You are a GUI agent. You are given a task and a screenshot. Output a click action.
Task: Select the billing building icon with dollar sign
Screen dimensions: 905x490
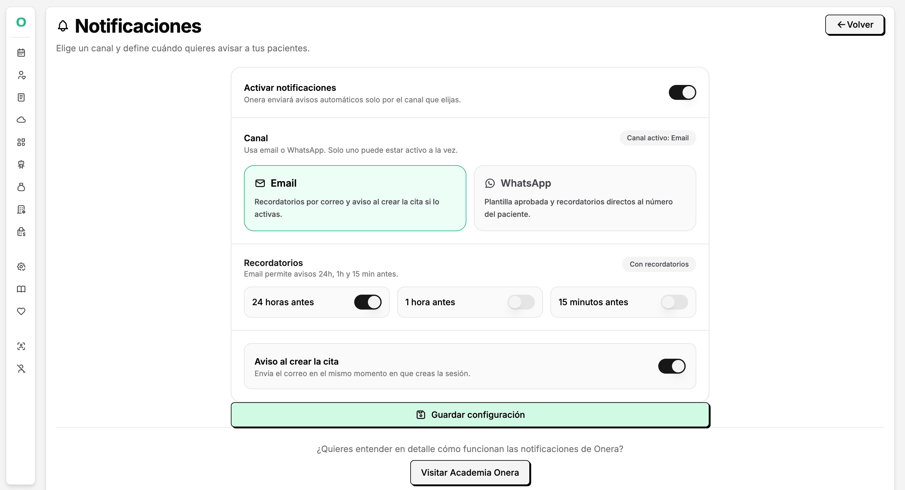(21, 231)
